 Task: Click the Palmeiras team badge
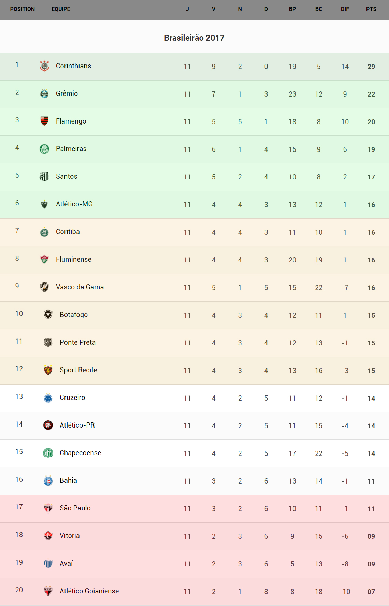click(x=44, y=149)
